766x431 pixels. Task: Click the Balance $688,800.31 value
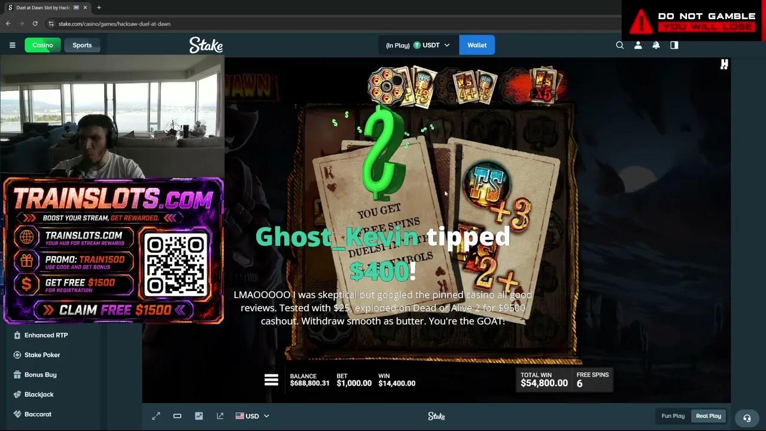309,383
